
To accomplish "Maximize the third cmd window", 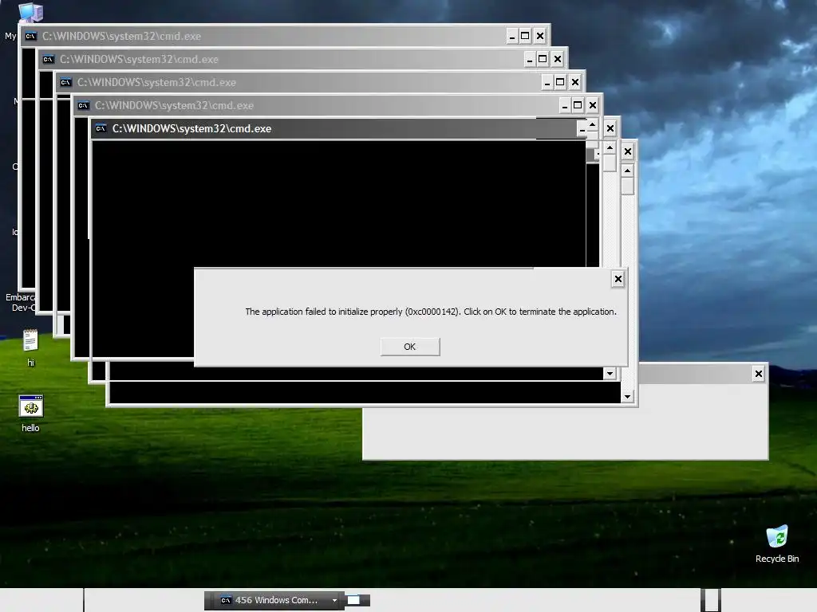I will [x=560, y=82].
